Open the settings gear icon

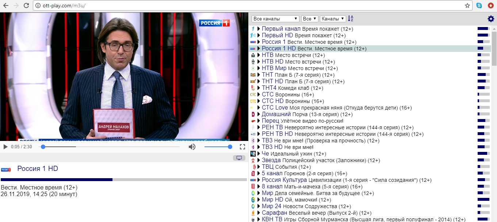pyautogui.click(x=491, y=19)
